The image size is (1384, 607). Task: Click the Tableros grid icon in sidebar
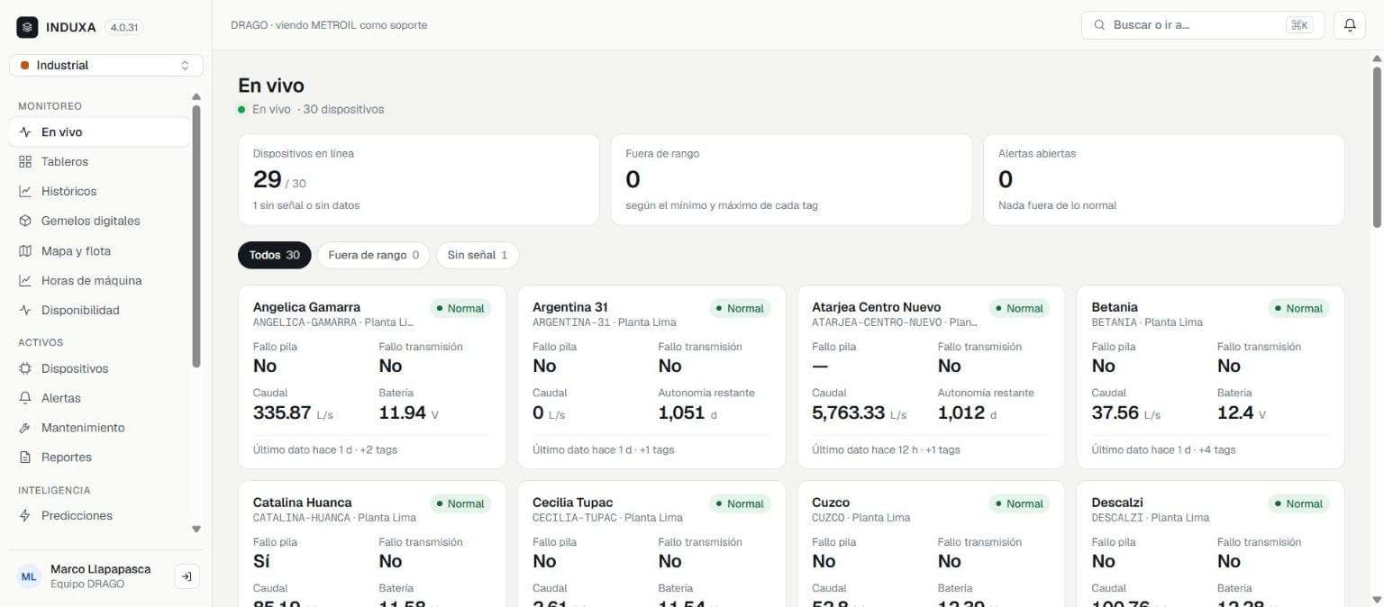(x=25, y=162)
